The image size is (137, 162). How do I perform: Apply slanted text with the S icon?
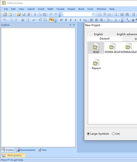pyautogui.click(x=76, y=20)
